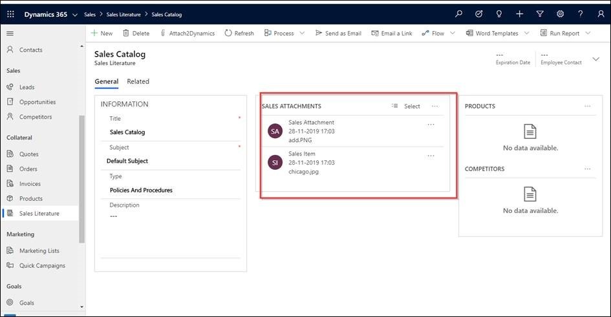
Task: Open ellipsis menu for add.PNG attachment
Action: [431, 125]
